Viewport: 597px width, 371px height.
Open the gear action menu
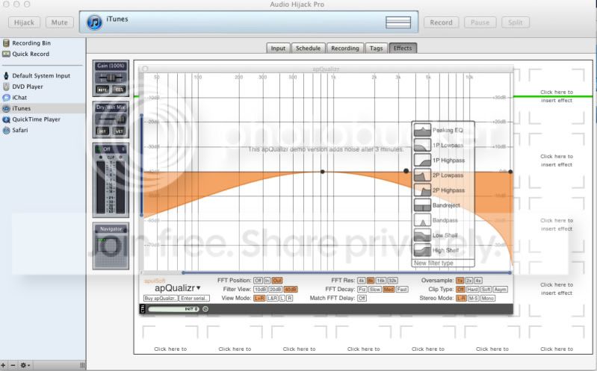click(x=25, y=365)
